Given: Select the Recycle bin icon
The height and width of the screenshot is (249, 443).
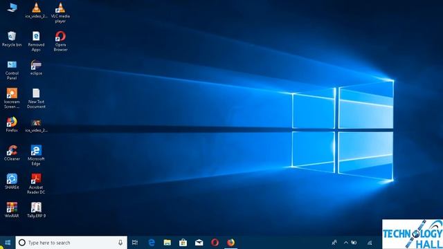Looking at the screenshot, I should [12, 39].
